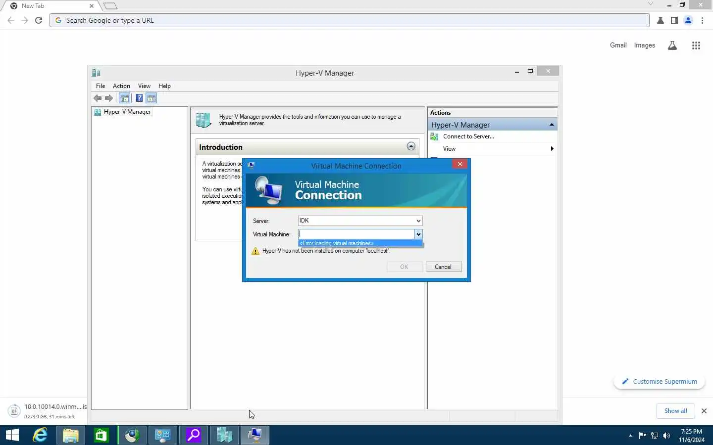Open the File menu in Hyper-V Manager

coord(101,86)
